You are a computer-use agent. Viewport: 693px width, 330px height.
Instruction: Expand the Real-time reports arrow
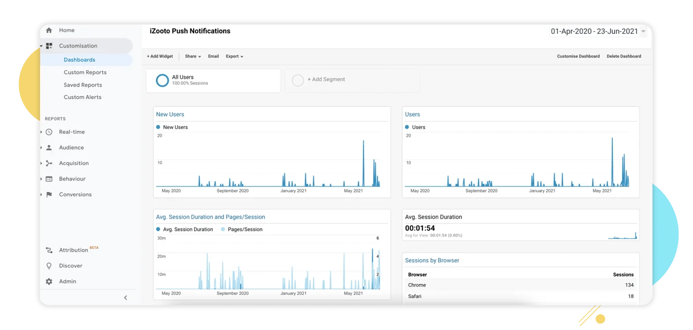(x=41, y=132)
